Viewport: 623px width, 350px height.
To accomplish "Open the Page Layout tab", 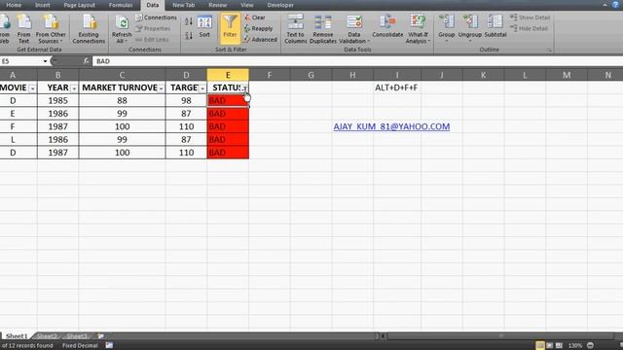I will pyautogui.click(x=80, y=5).
